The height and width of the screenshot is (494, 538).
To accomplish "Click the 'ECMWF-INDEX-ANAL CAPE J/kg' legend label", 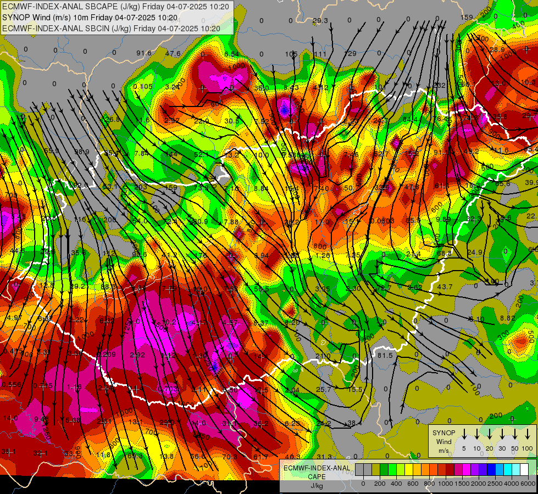I will point(317,476).
